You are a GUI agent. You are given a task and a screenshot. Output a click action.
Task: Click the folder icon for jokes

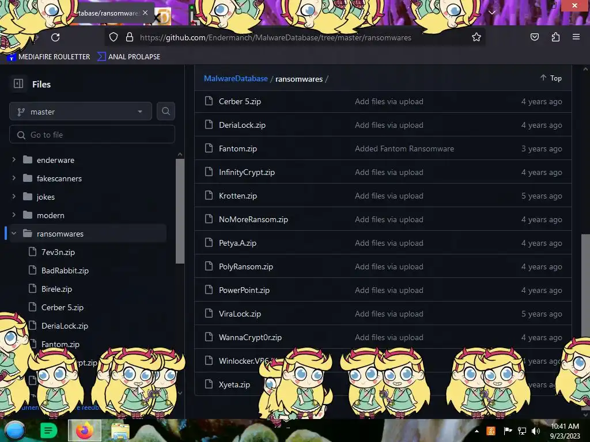[28, 197]
